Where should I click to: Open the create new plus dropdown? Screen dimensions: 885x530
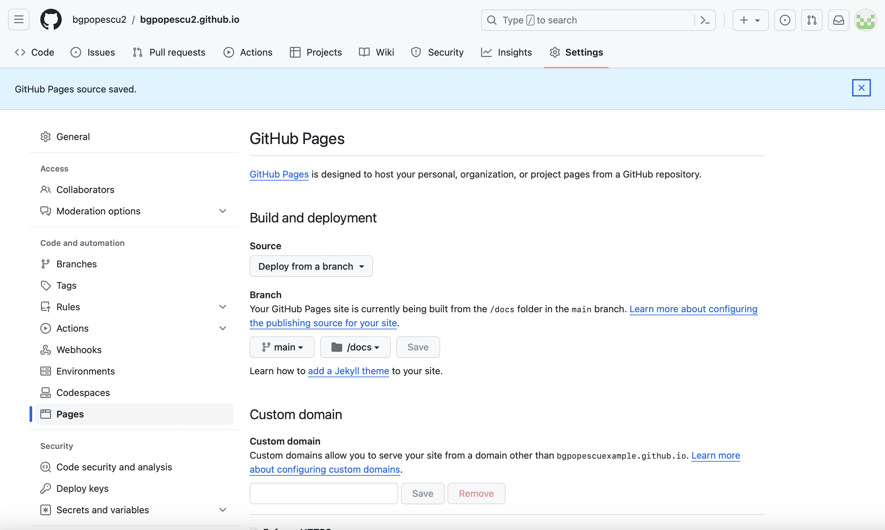(750, 20)
